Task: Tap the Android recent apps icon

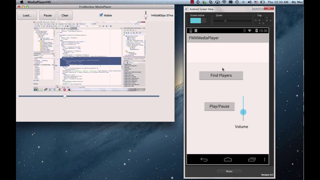Action: pyautogui.click(x=252, y=159)
